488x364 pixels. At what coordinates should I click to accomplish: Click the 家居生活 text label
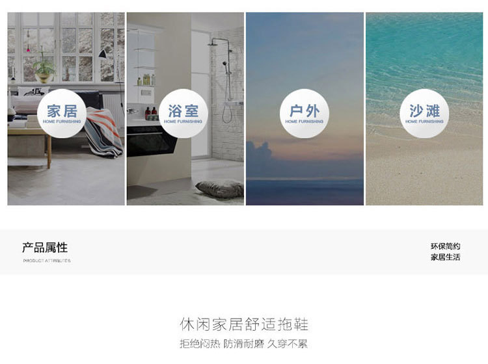point(445,257)
